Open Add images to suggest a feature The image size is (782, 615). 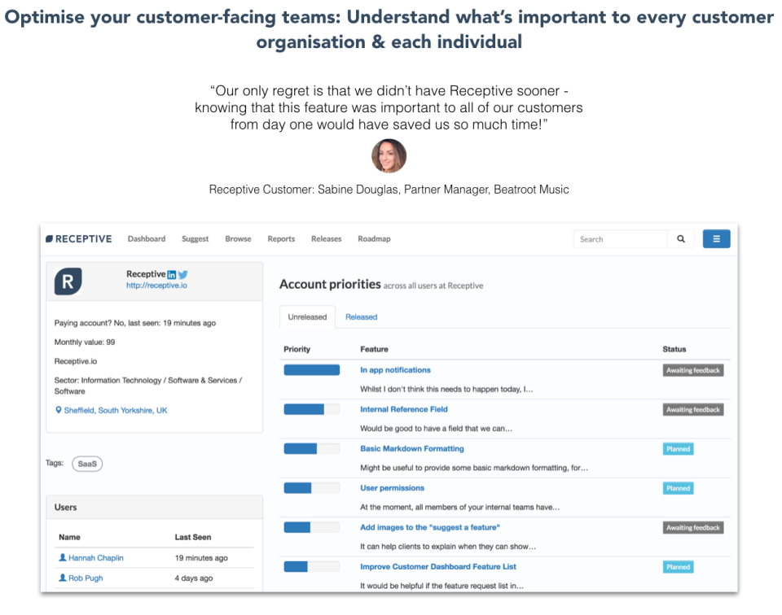point(430,527)
